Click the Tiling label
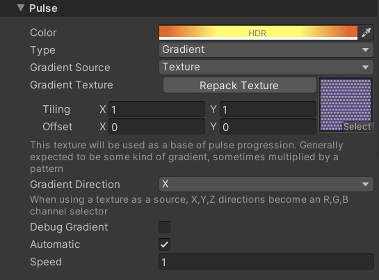The width and height of the screenshot is (379, 280). pos(56,109)
